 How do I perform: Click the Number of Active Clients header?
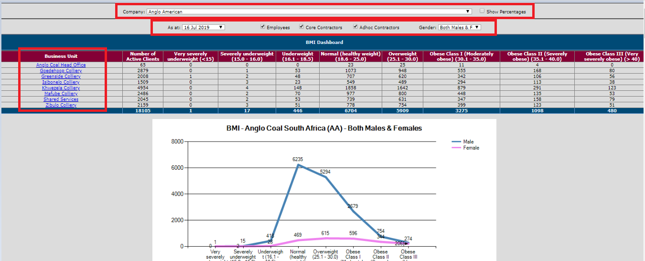tap(143, 56)
